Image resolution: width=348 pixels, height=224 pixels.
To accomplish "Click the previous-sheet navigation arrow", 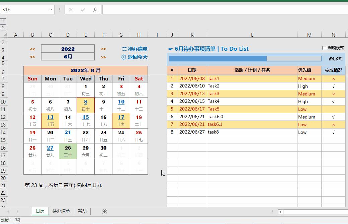I will [x=8, y=211].
